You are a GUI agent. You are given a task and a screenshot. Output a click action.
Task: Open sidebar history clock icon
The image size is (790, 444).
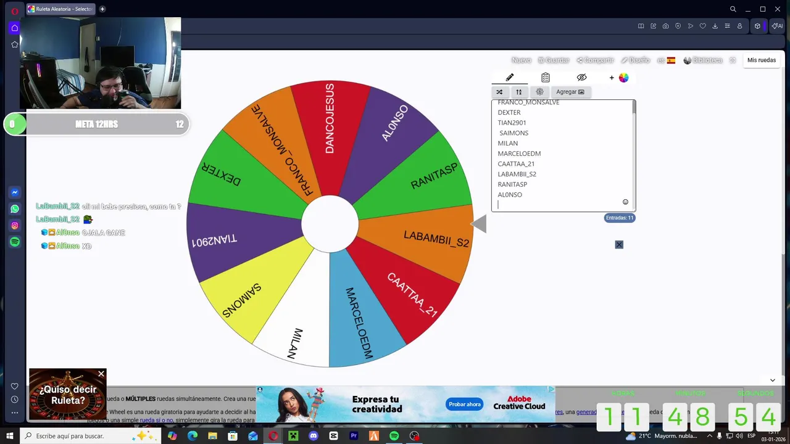click(15, 400)
